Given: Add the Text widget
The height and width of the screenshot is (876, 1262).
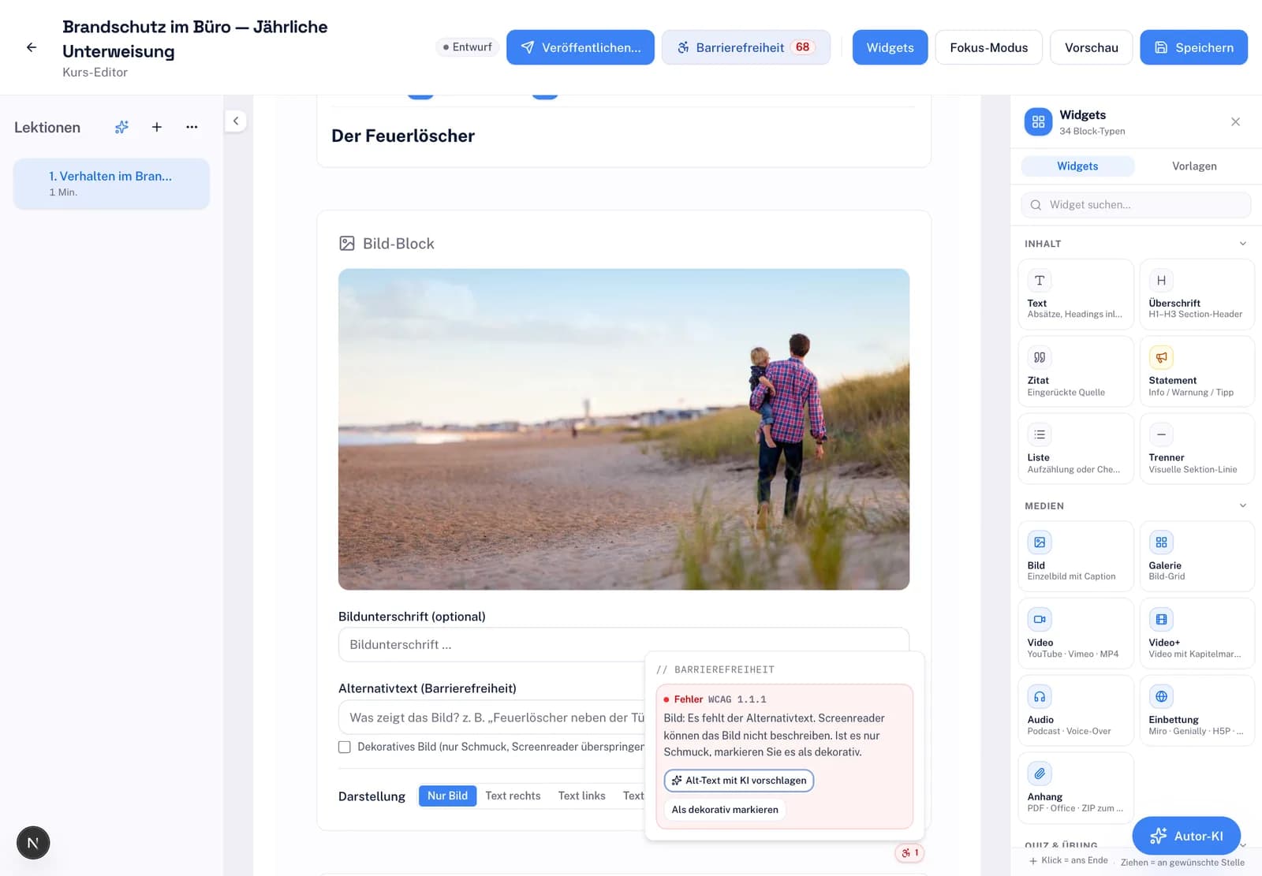Looking at the screenshot, I should coord(1076,294).
